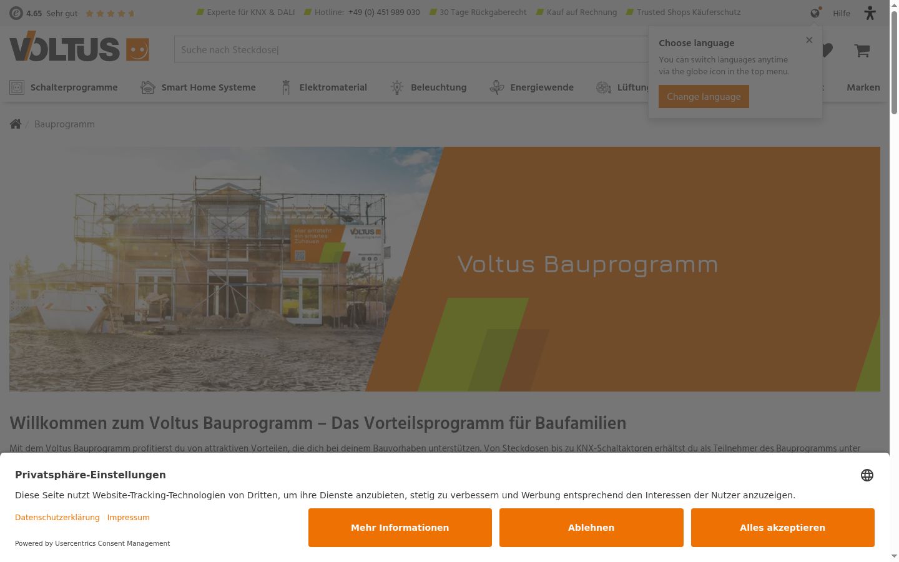The image size is (899, 562).
Task: Click the Choose language popup title
Action: pos(697,43)
